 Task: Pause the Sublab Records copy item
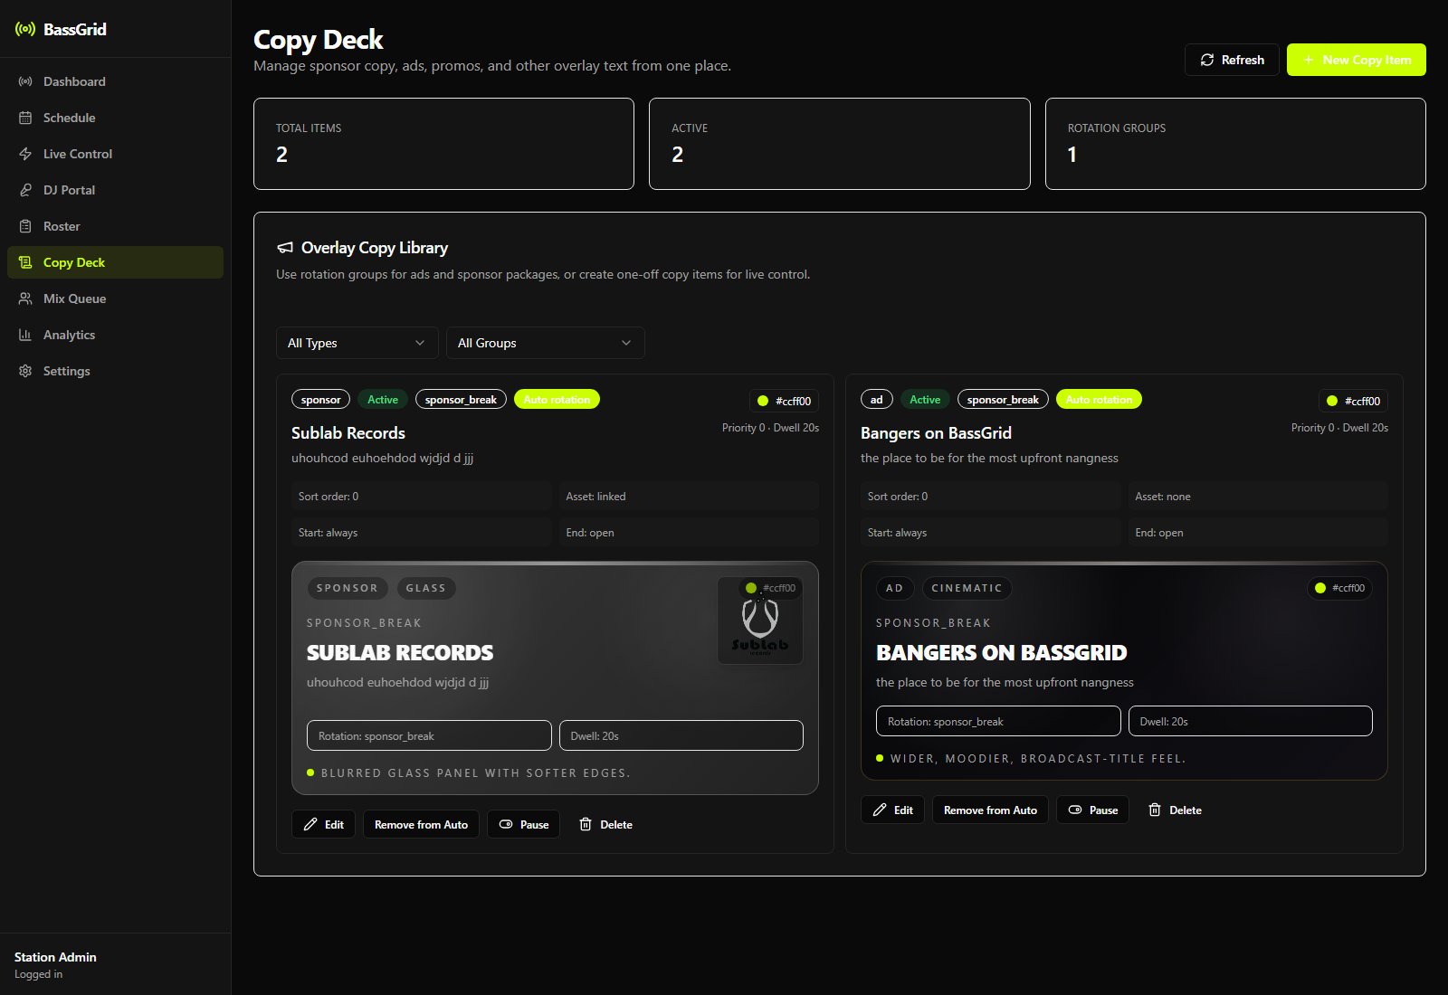(x=524, y=824)
